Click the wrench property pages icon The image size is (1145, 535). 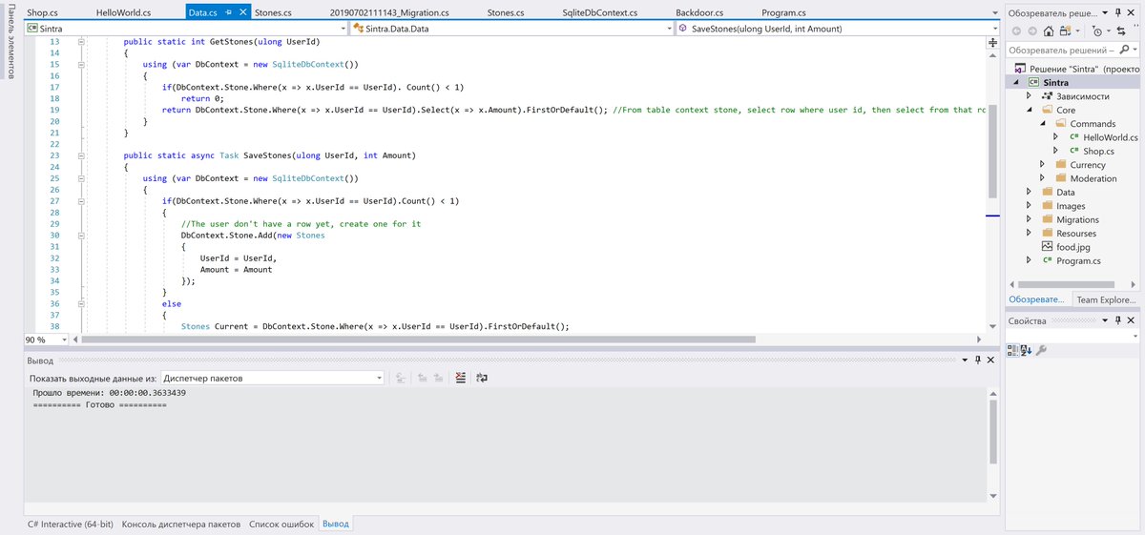[1041, 351]
